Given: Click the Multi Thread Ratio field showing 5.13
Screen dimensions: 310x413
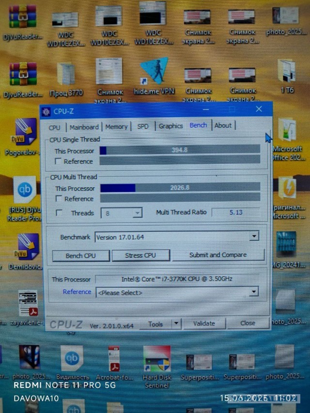Looking at the screenshot, I should pos(236,212).
